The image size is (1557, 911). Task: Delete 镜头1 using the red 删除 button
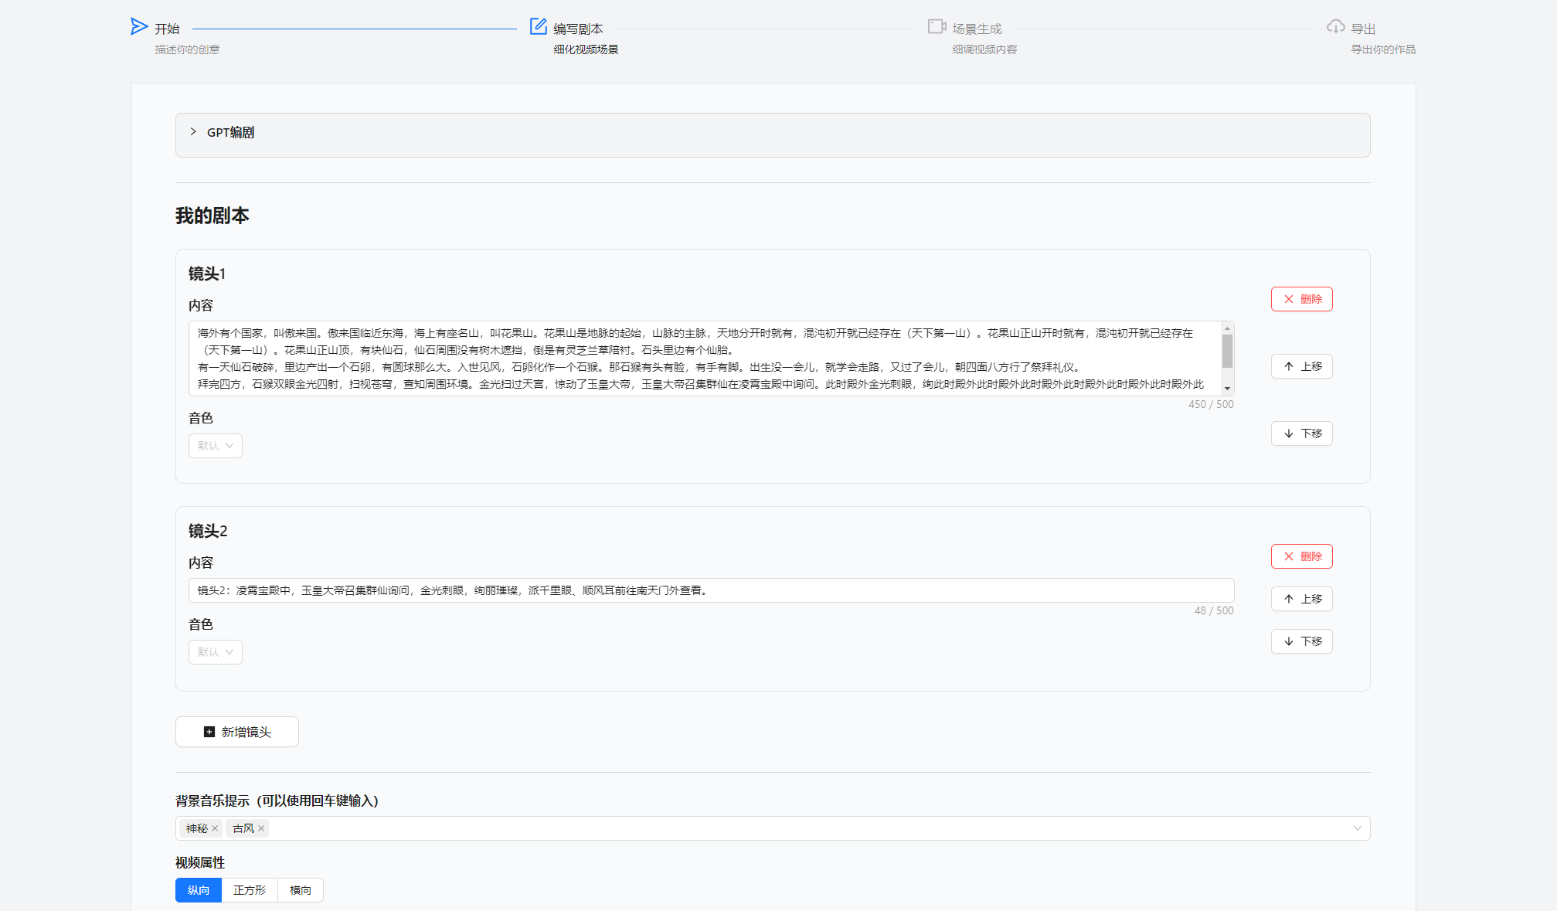[1301, 299]
